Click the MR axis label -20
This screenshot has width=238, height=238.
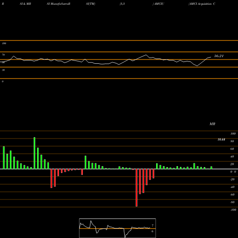(232, 179)
